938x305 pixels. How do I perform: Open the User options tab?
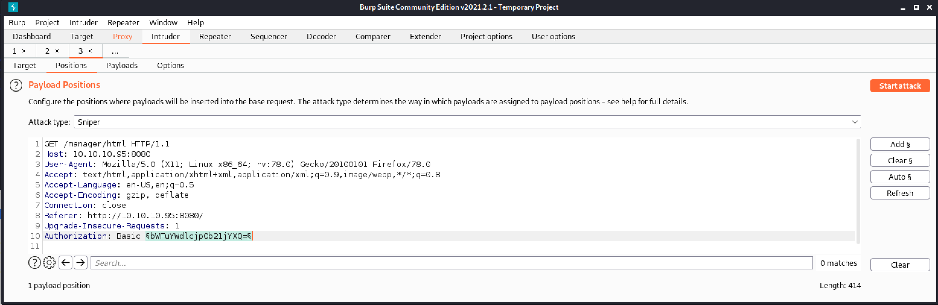point(553,36)
